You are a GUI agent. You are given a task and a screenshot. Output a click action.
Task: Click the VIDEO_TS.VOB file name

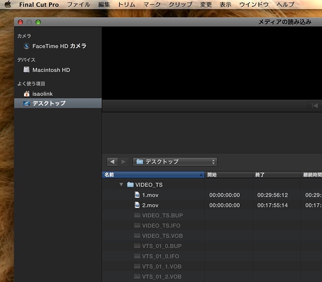click(x=163, y=236)
